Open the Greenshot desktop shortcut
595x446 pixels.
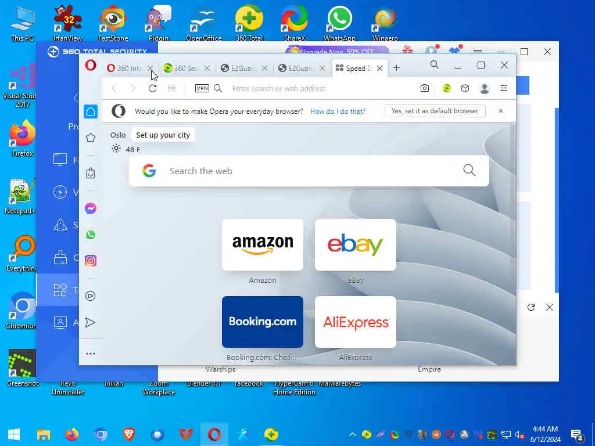[22, 368]
